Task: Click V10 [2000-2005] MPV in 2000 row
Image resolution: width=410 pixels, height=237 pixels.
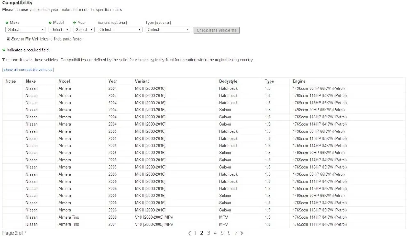Action: [154, 217]
